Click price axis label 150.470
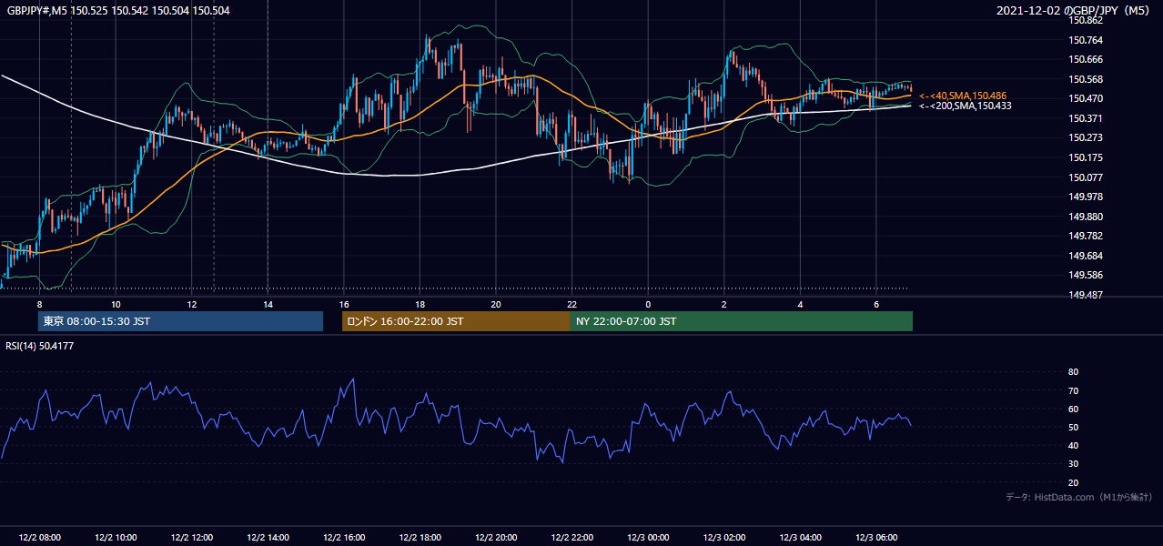The height and width of the screenshot is (546, 1163). [x=1085, y=99]
